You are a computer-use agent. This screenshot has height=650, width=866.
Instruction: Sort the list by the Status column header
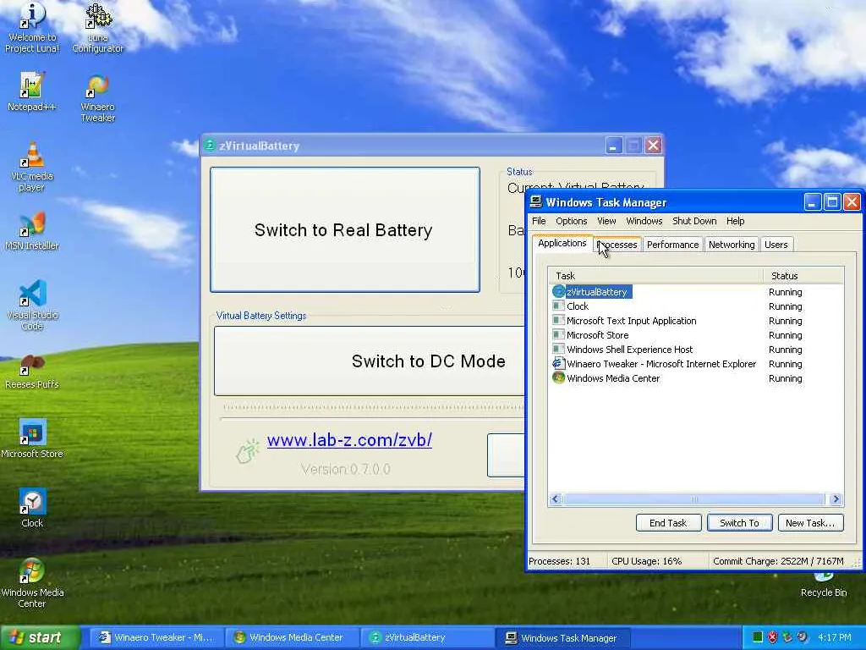[x=803, y=275]
